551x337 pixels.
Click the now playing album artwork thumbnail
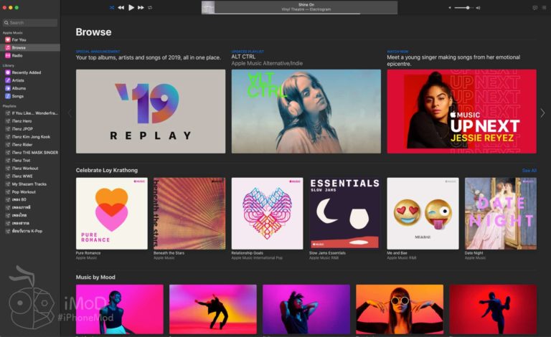(x=207, y=7)
